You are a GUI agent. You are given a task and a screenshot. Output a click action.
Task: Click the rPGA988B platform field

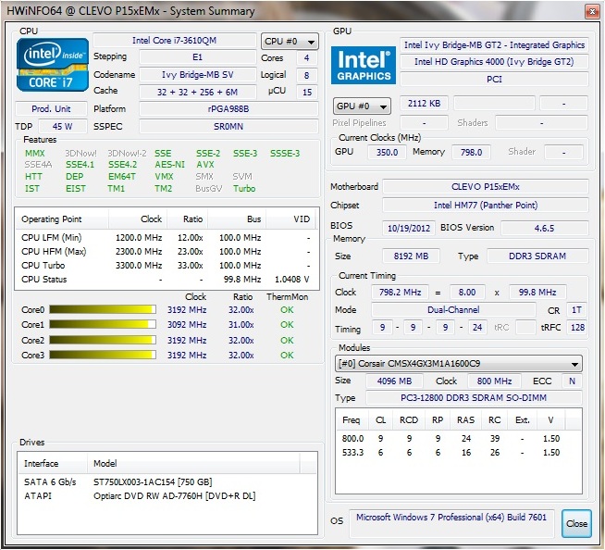click(228, 109)
